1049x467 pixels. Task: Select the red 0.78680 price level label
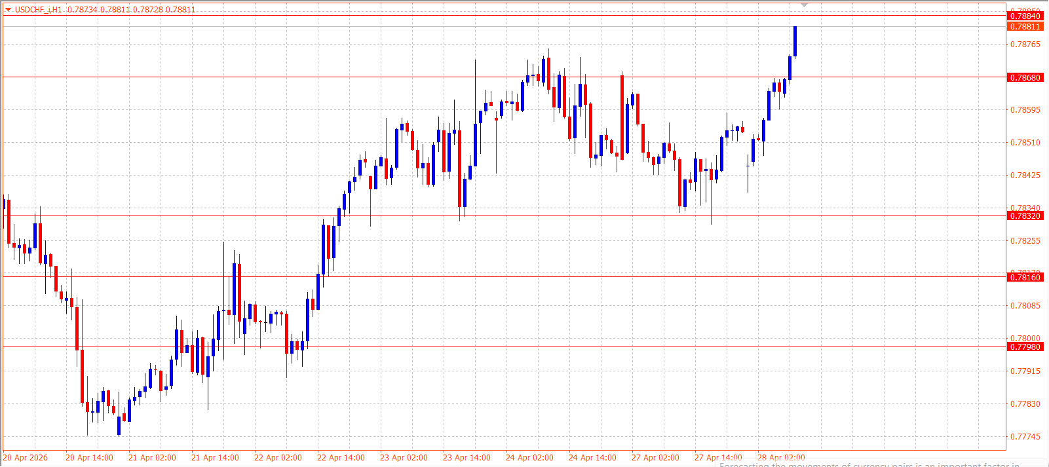click(1025, 77)
